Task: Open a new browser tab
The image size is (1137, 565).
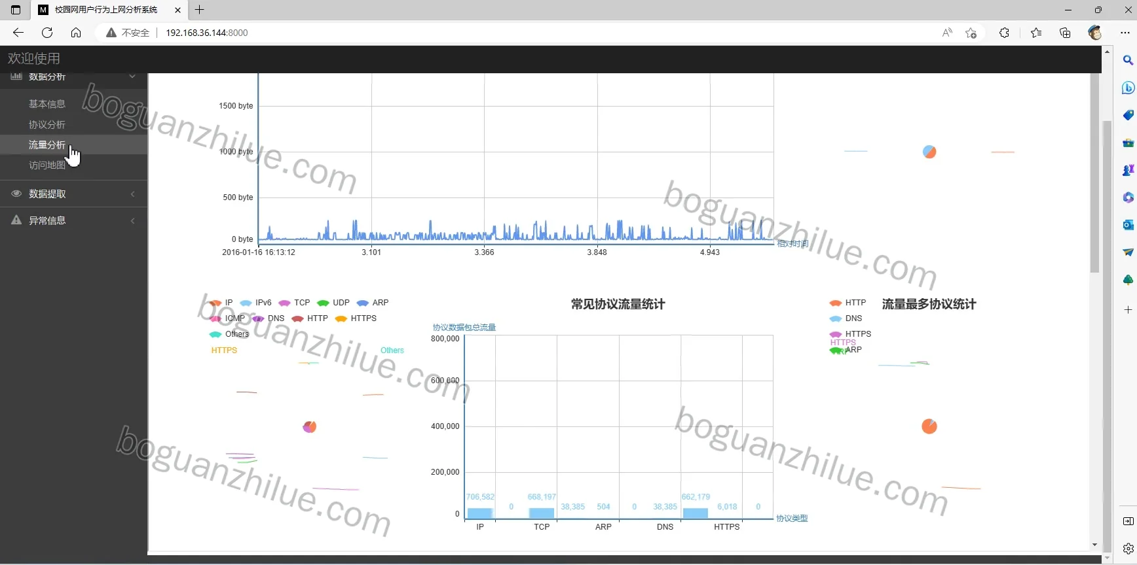Action: coord(200,10)
